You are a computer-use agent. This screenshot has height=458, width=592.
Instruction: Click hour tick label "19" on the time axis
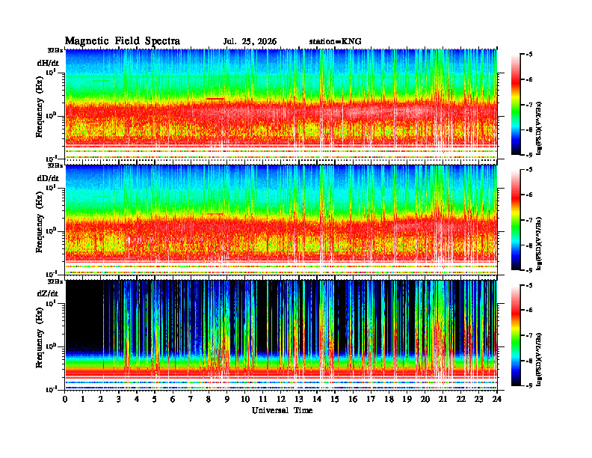point(407,400)
